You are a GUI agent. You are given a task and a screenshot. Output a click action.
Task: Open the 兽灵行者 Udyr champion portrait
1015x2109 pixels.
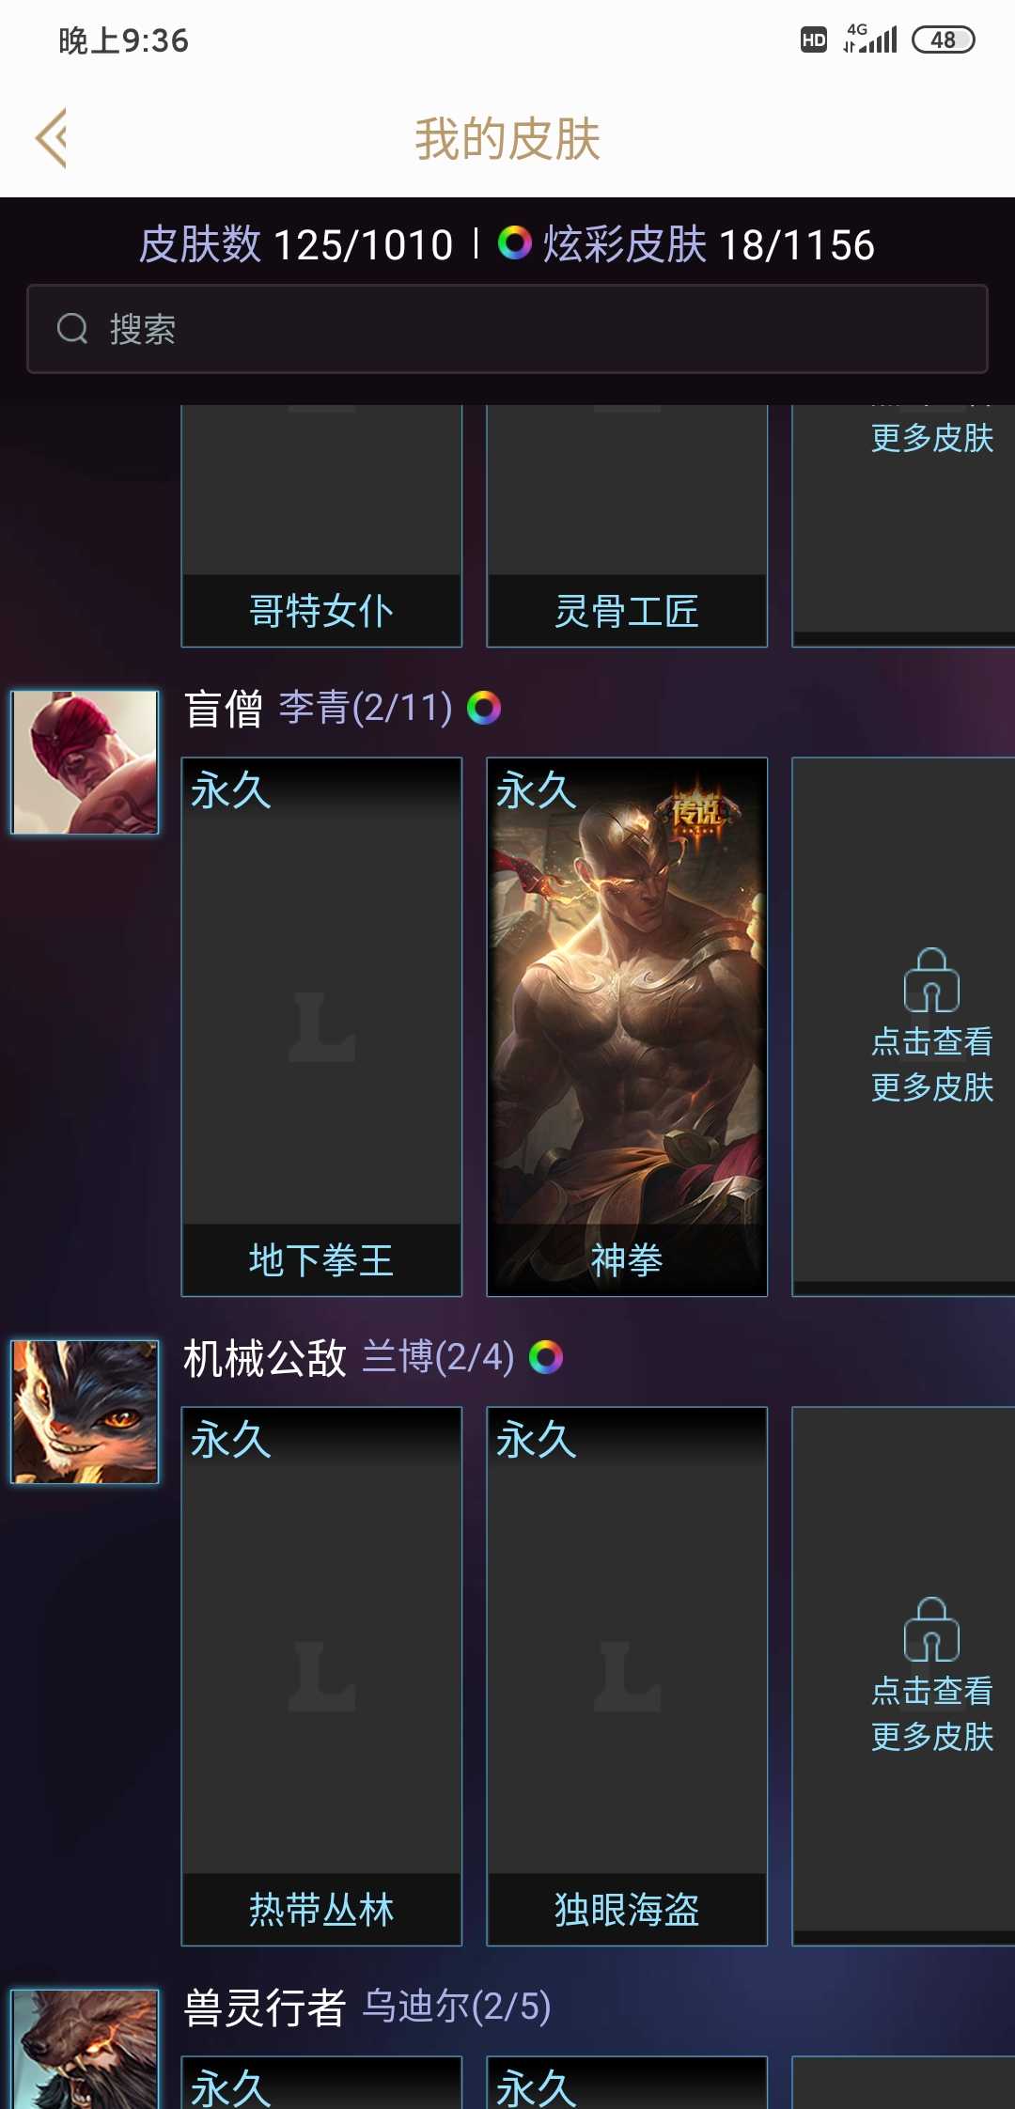[85, 2049]
